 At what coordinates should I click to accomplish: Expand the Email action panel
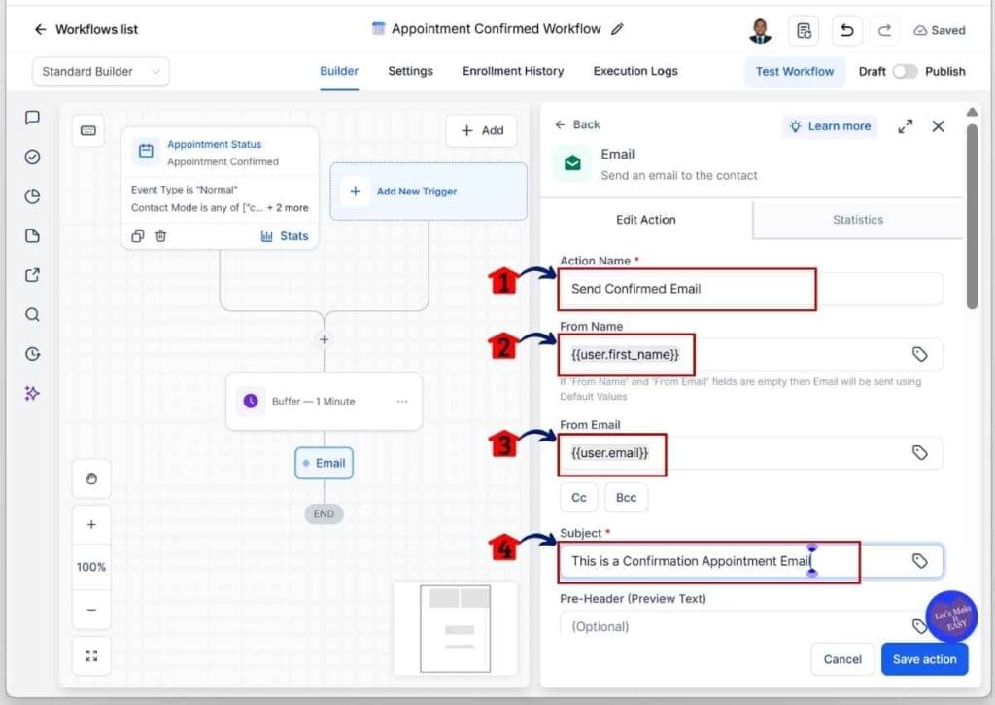(x=906, y=126)
